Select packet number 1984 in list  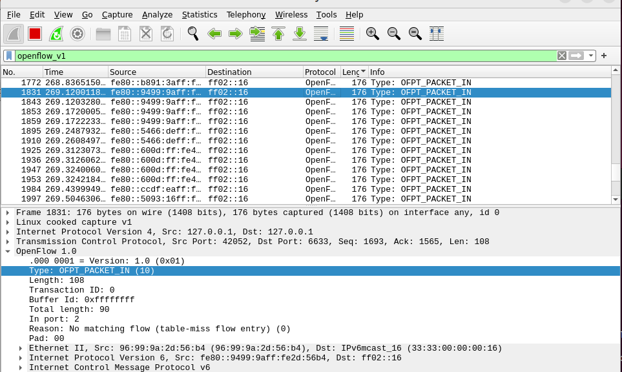click(x=306, y=189)
